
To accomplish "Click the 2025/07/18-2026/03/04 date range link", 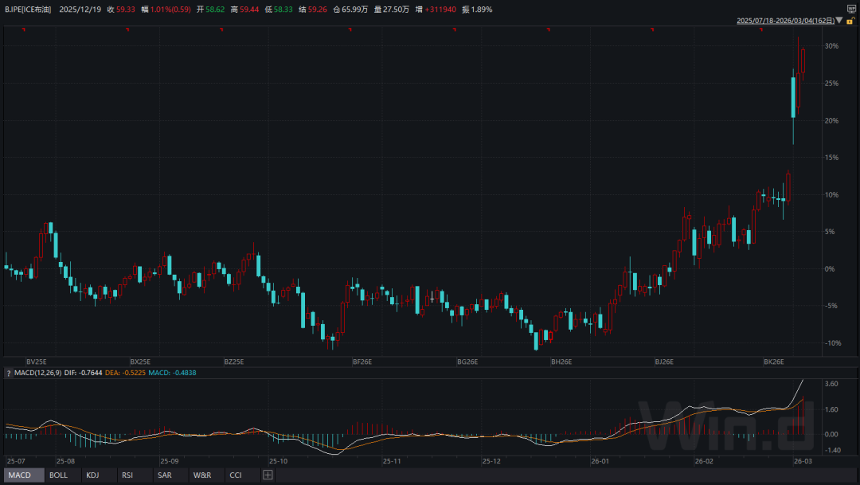I will point(784,21).
